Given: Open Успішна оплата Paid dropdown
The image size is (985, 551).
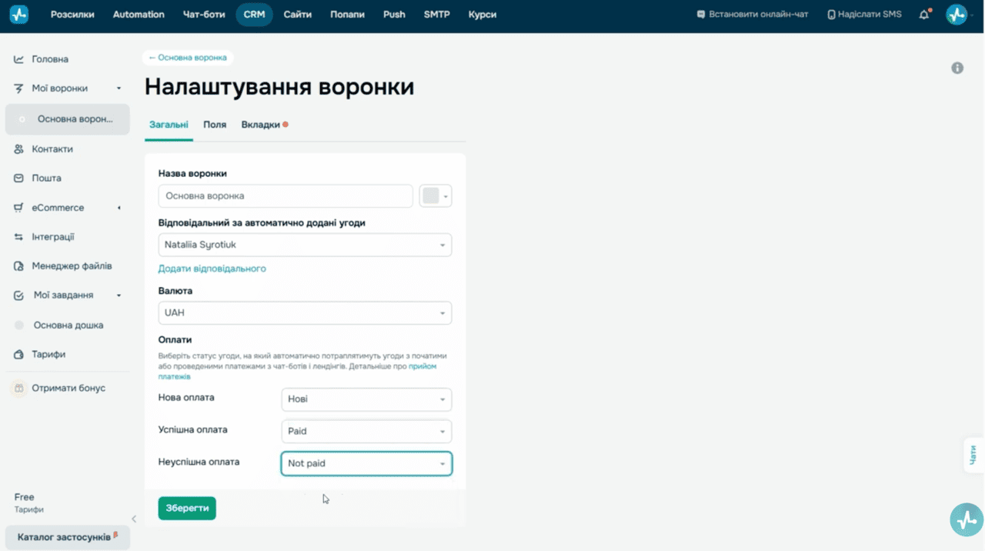Looking at the screenshot, I should [x=366, y=431].
